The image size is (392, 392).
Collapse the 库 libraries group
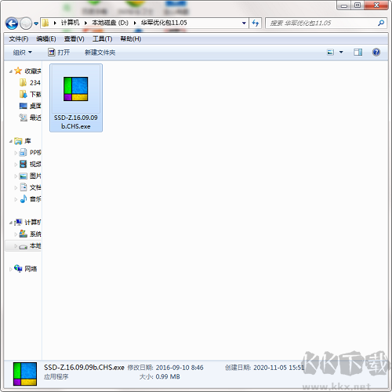click(x=11, y=141)
